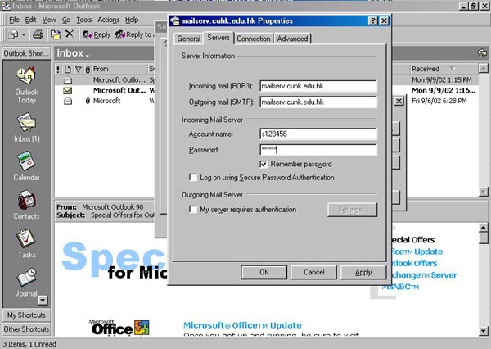Open the Help menu
The width and height of the screenshot is (491, 349).
(x=132, y=20)
